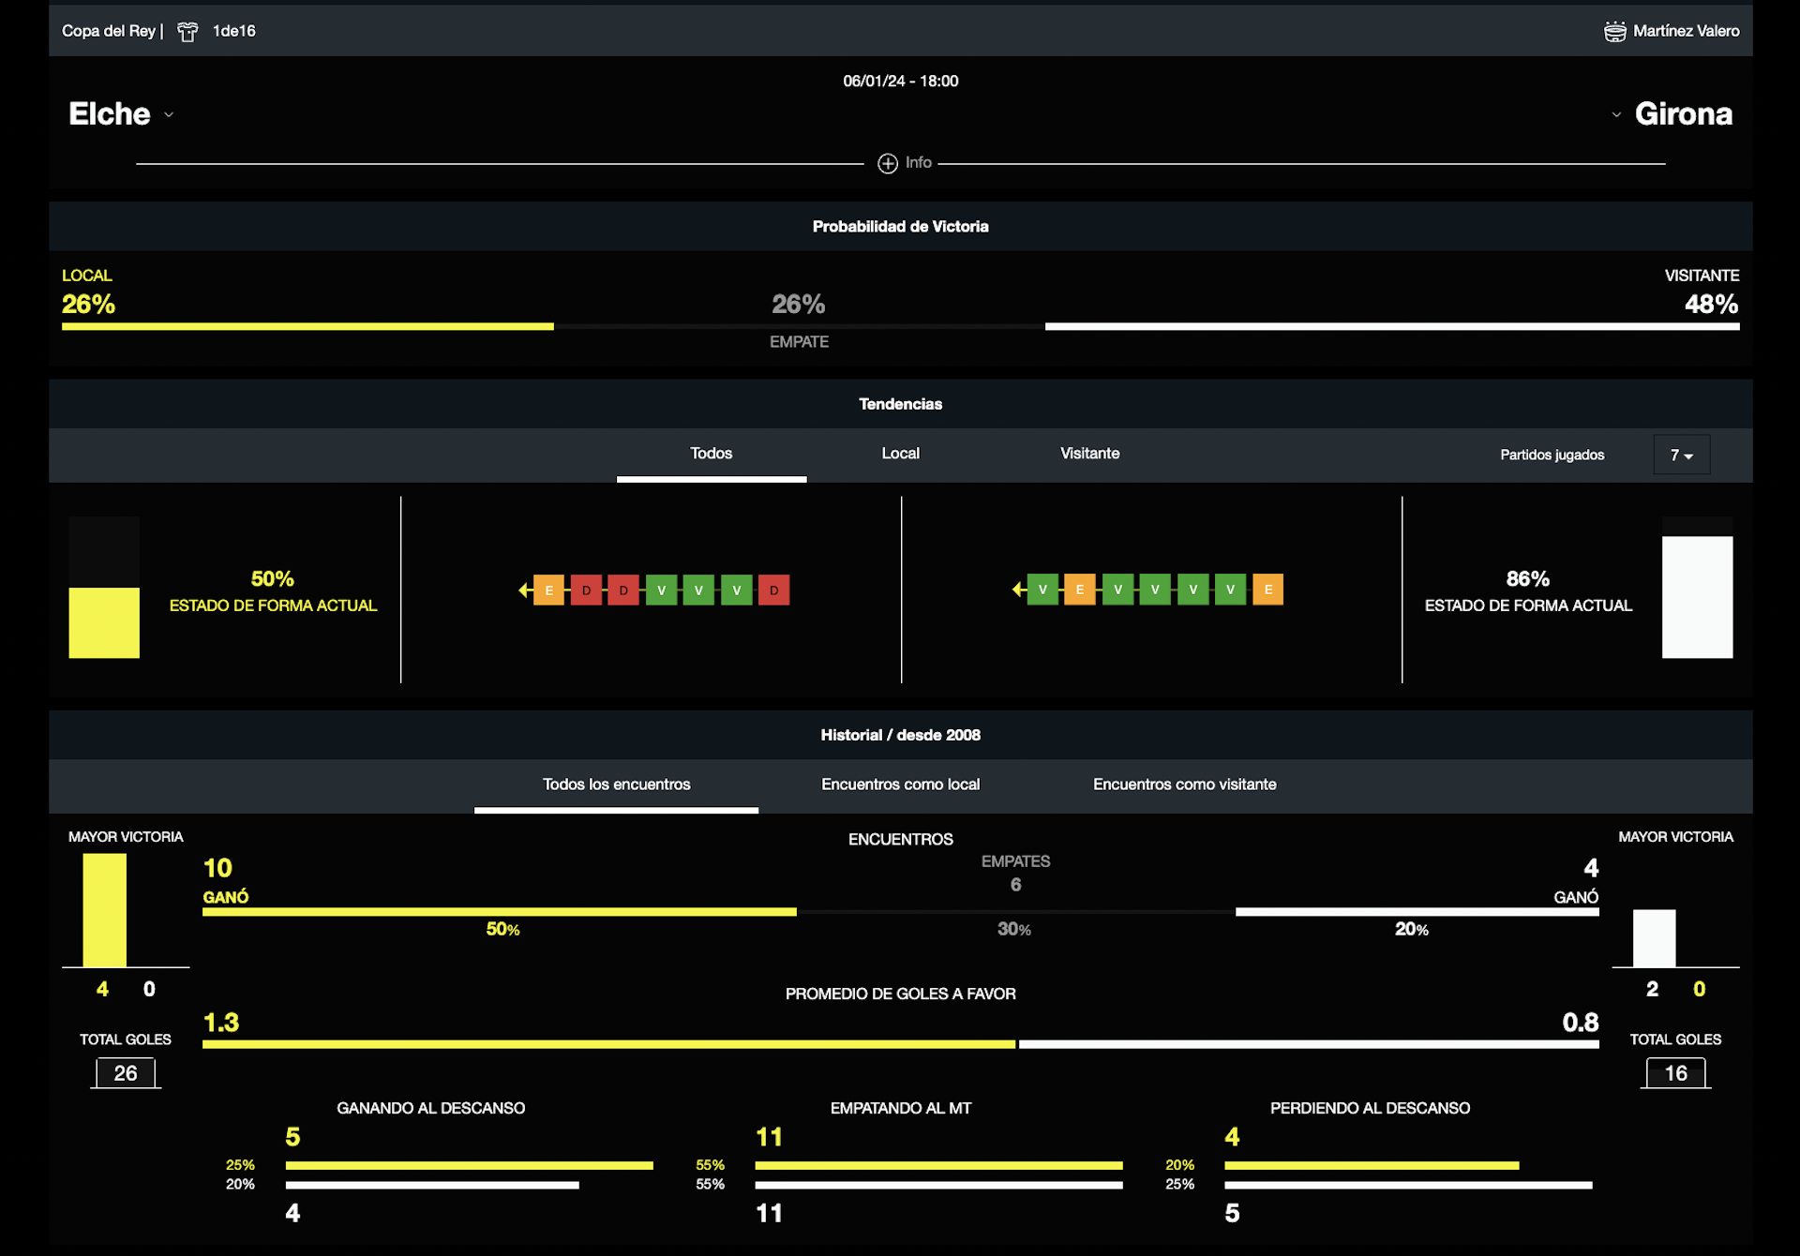Click Girona's white Mayor Victoria bar
Image resolution: width=1800 pixels, height=1256 pixels.
point(1655,938)
